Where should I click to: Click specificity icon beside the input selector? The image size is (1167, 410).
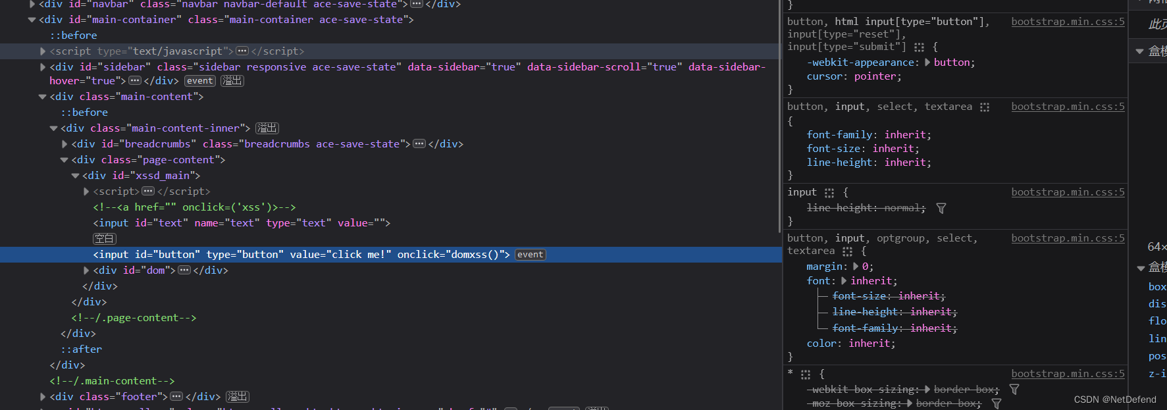(x=829, y=193)
